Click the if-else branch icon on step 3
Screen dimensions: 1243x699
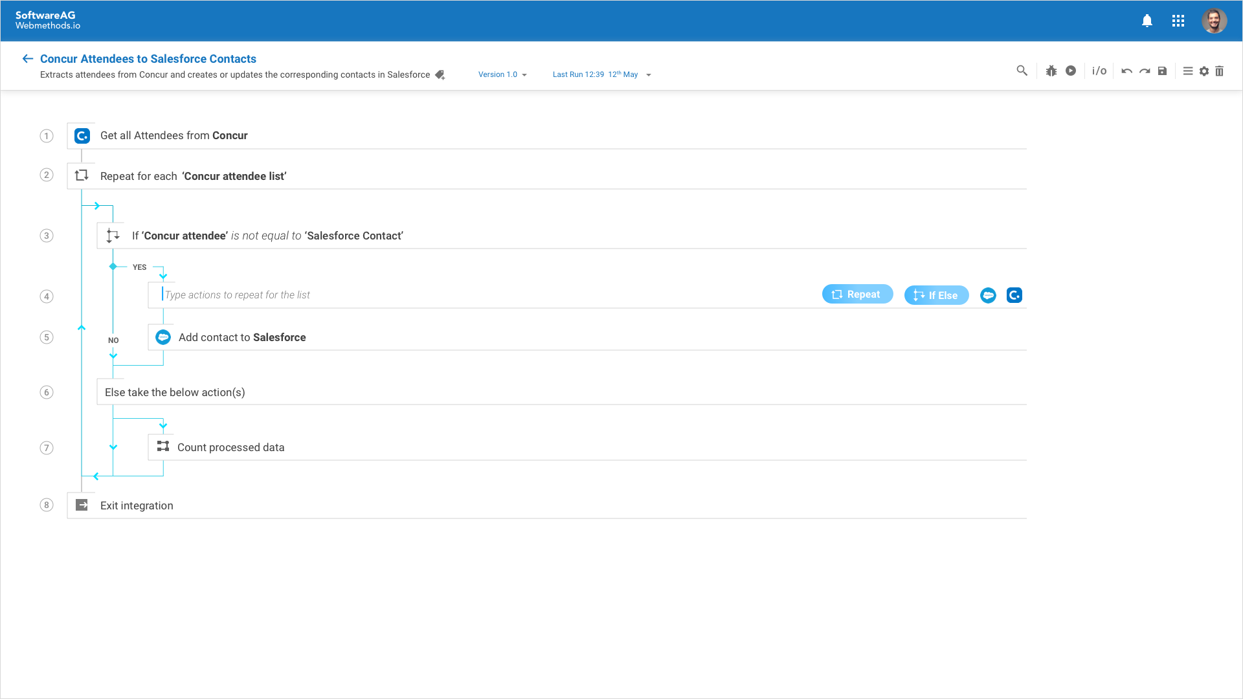coord(113,236)
